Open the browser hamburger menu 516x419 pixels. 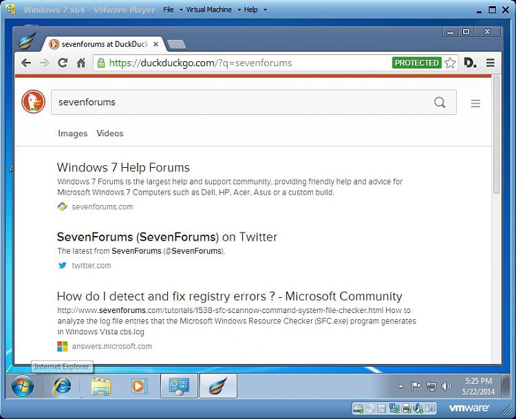[491, 63]
